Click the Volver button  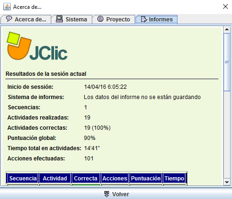pos(116,194)
